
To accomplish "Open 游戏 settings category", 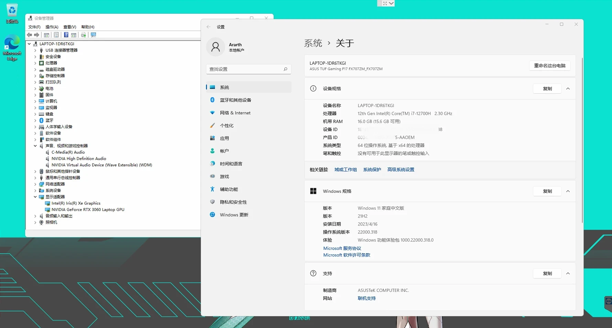I will pos(249,176).
